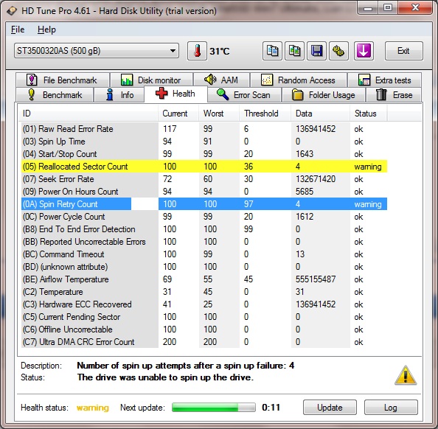Click the Next update progress bar
438x429 pixels.
pos(214,407)
